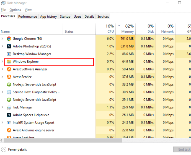Sort by the Status column header
This screenshot has width=191, height=155.
79,29
